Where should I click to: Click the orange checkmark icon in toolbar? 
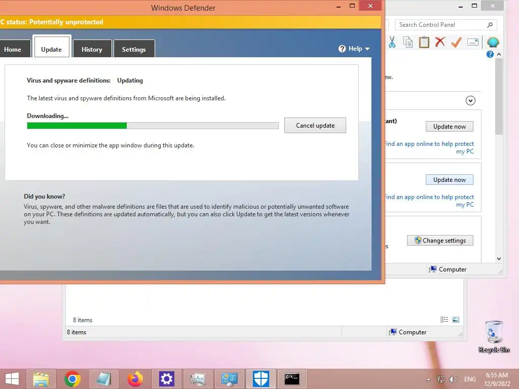(x=456, y=42)
